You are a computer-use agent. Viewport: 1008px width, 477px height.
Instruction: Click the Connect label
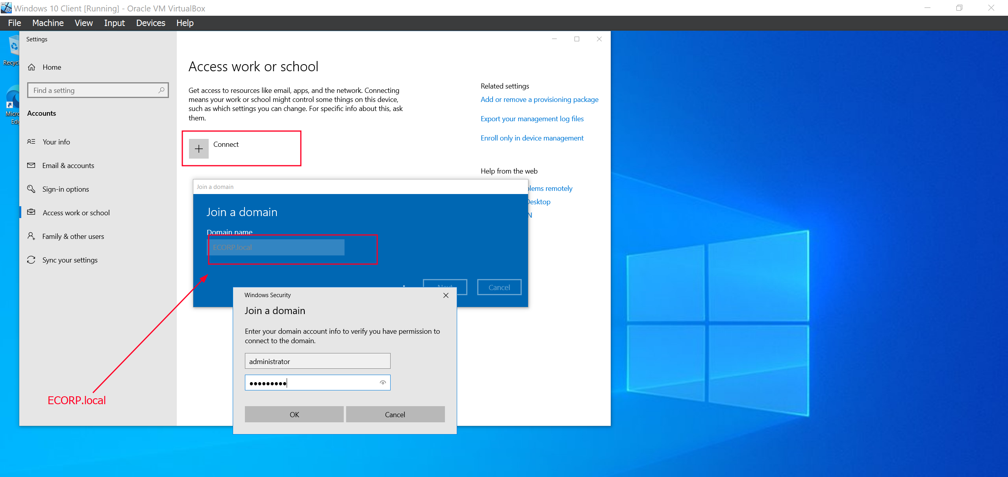click(226, 144)
